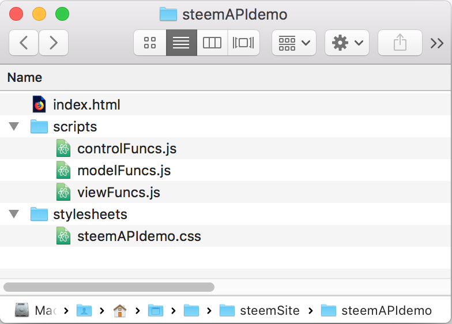The height and width of the screenshot is (324, 452).
Task: Open the gear Action menu
Action: [347, 43]
